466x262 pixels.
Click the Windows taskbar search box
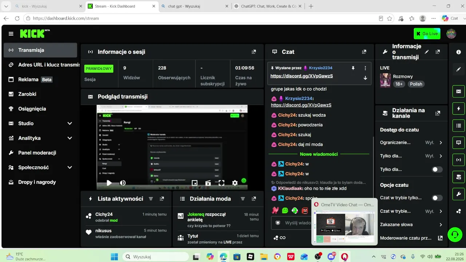point(156,257)
